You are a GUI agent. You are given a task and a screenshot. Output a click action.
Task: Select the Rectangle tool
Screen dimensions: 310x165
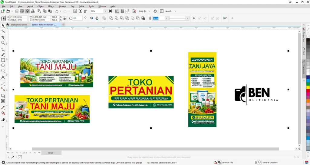coord(3,60)
